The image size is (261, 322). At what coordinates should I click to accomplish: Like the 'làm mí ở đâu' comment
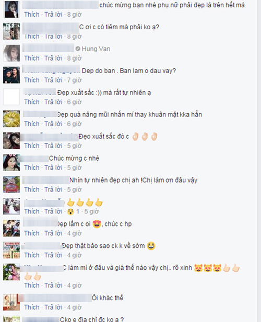click(32, 285)
